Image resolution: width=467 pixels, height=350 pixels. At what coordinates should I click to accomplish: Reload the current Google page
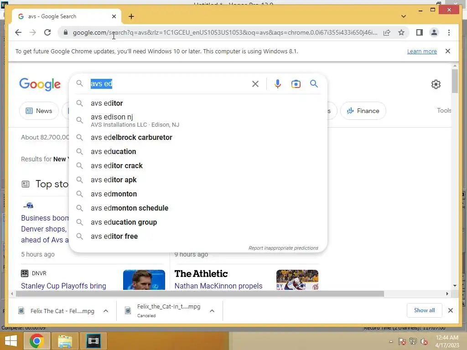click(x=47, y=32)
